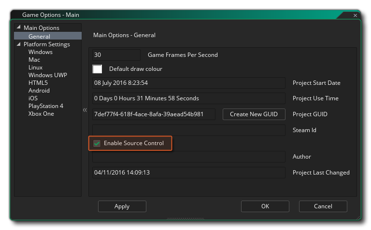Select General under Main Options

[x=39, y=36]
